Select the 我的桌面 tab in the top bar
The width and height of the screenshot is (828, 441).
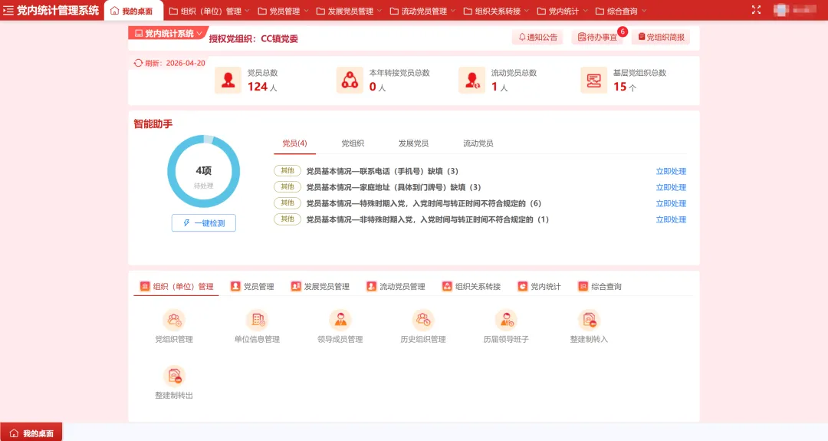(132, 11)
